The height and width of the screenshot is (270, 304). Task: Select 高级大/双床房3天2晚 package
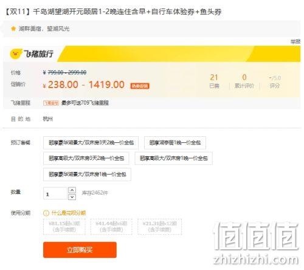point(86,158)
